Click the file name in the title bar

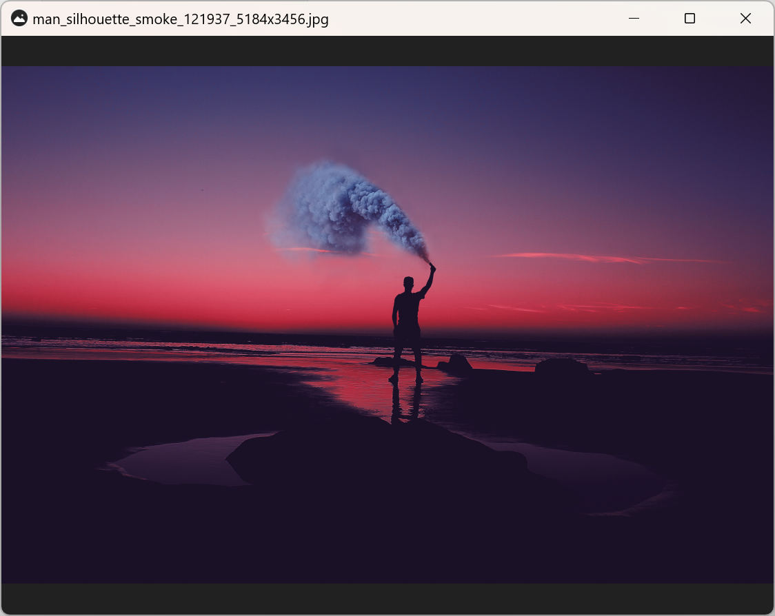(x=181, y=19)
